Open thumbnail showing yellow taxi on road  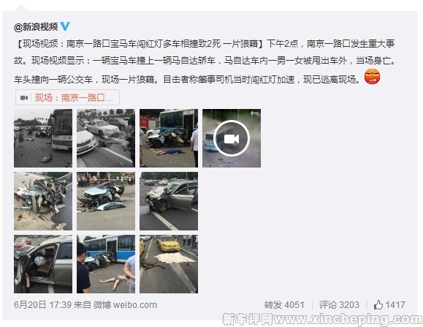(169, 264)
